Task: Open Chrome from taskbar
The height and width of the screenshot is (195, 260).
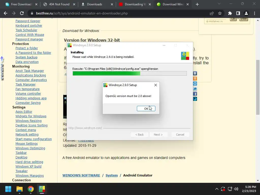Action: click(x=31, y=189)
